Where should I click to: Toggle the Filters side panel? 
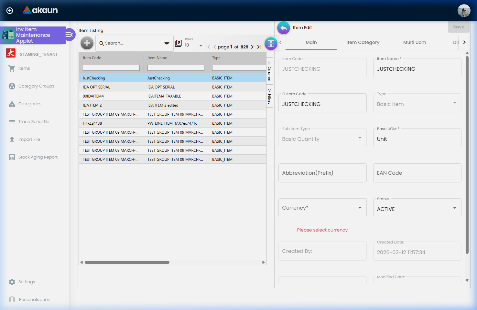pyautogui.click(x=269, y=96)
